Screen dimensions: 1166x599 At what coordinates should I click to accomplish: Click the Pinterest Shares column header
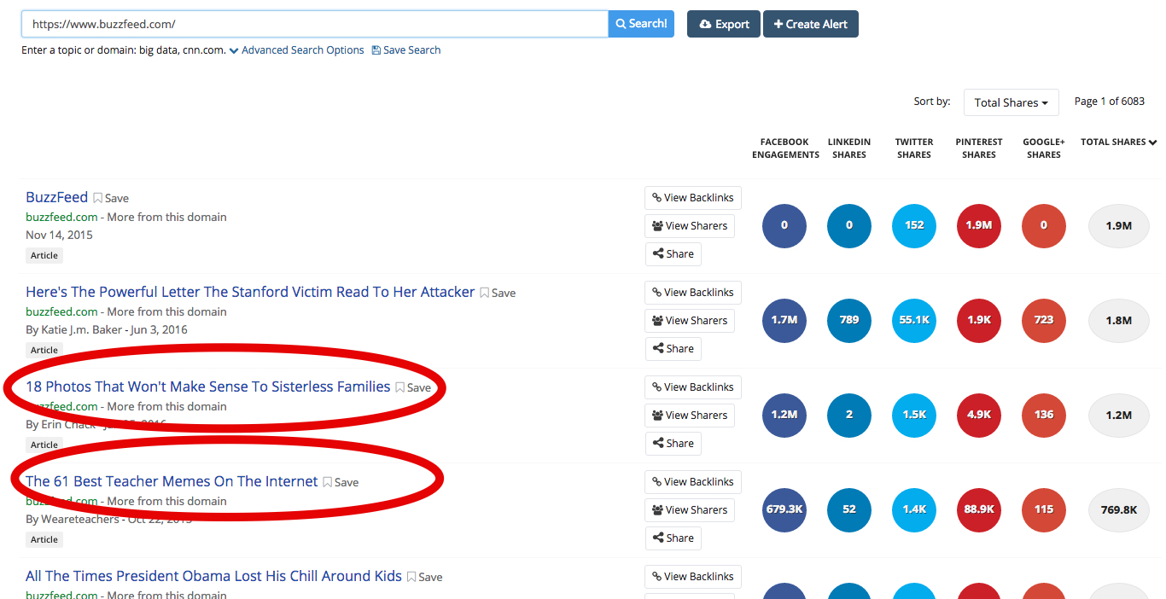click(x=979, y=148)
